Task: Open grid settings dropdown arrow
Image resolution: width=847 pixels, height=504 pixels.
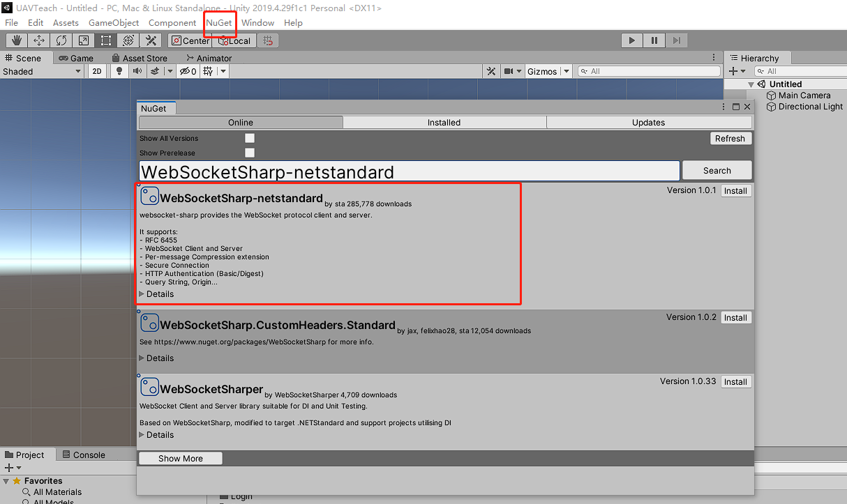Action: click(223, 71)
